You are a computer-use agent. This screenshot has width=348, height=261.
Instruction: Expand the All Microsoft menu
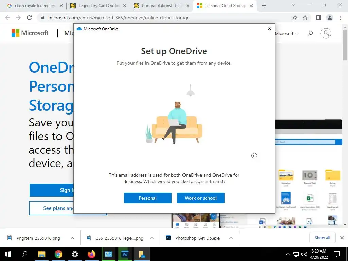(286, 34)
